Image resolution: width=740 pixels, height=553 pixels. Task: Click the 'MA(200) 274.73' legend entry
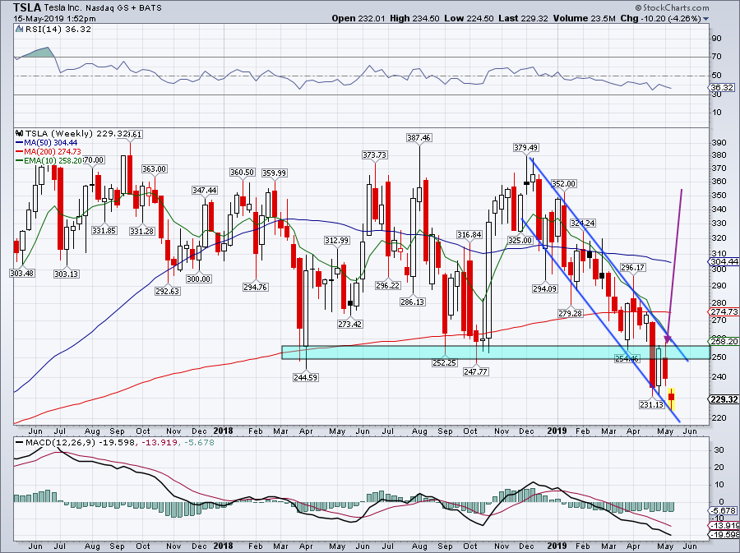(x=49, y=152)
